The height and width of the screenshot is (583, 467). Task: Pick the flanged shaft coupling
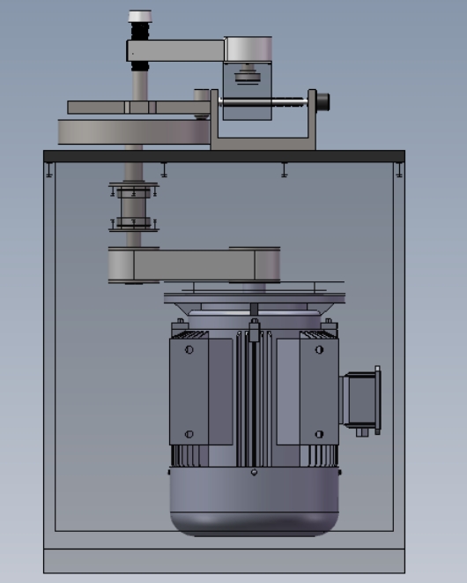click(134, 206)
